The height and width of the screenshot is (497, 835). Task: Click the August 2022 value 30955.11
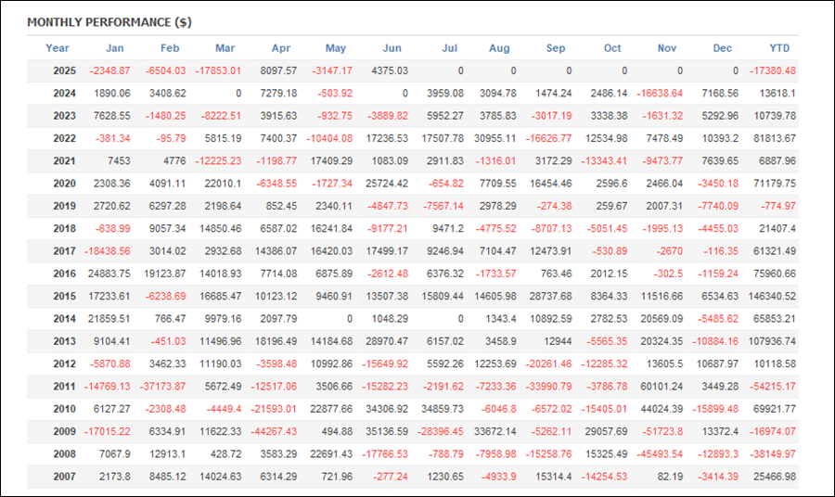coord(495,138)
